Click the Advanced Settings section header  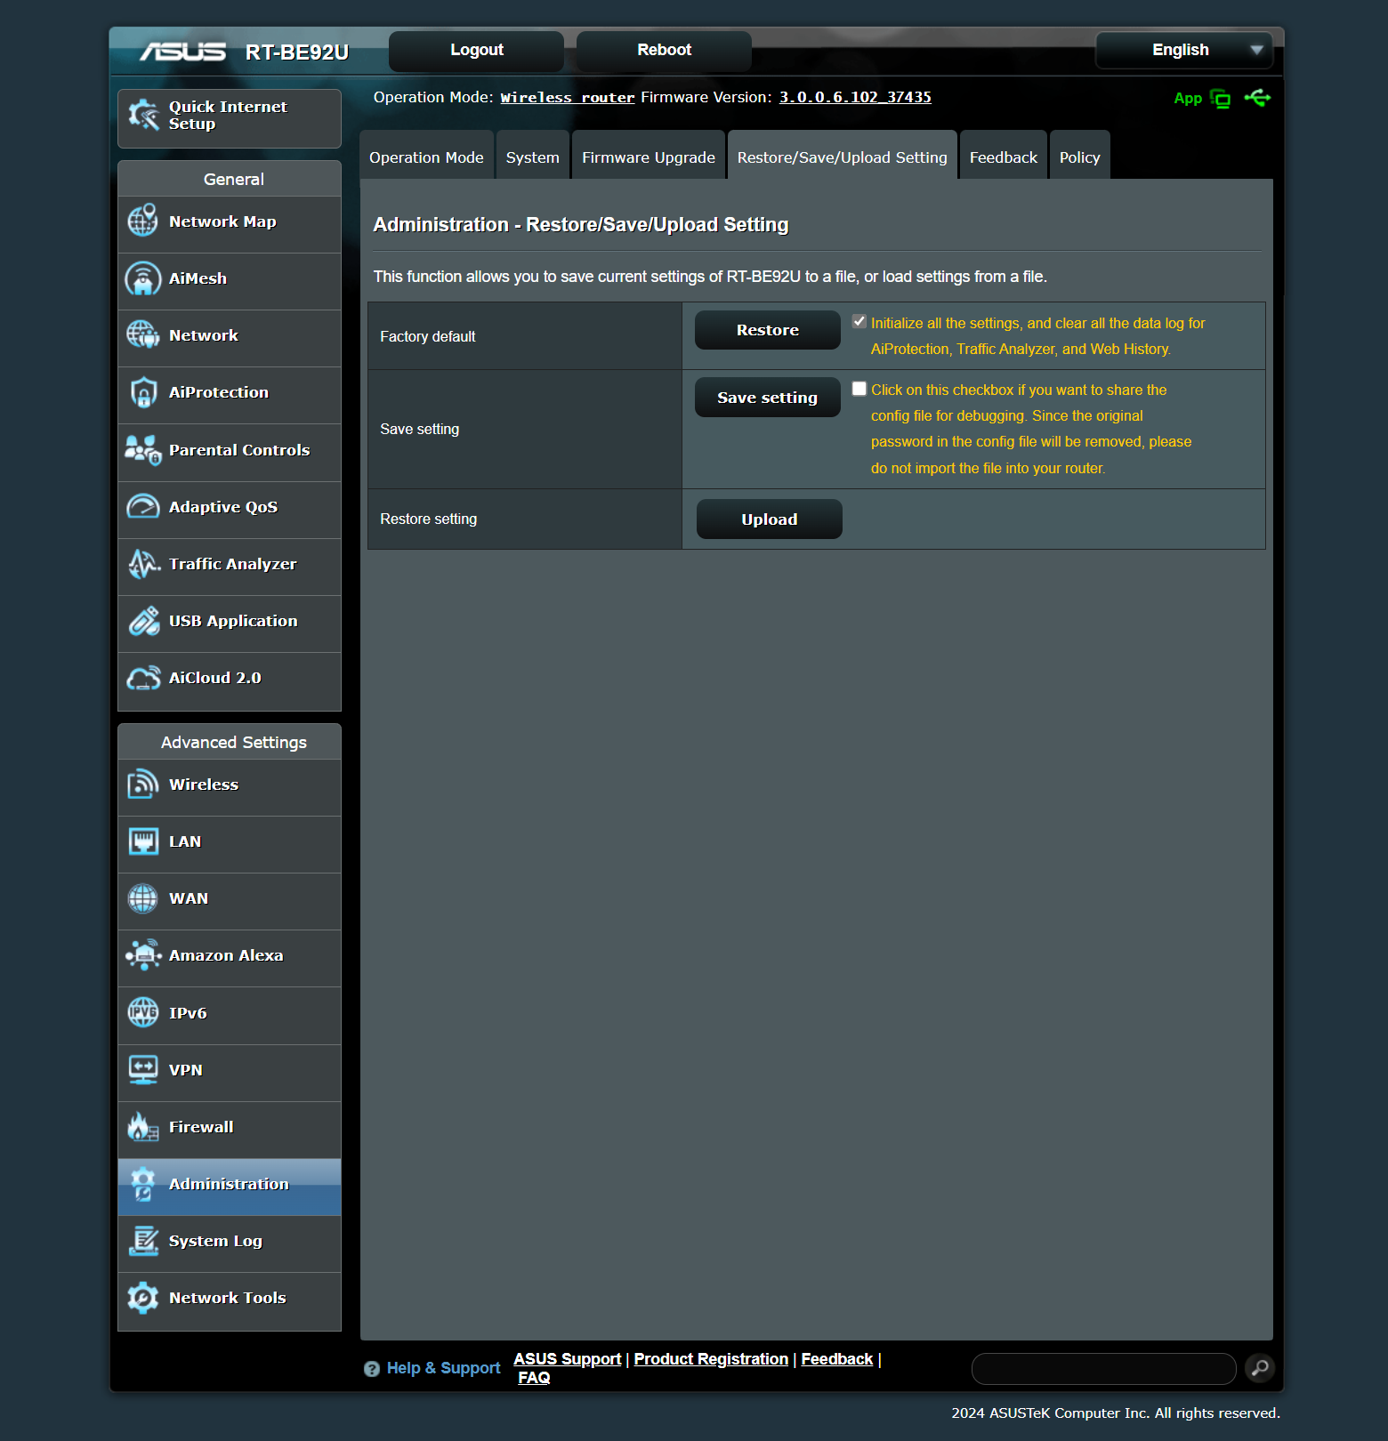(230, 742)
